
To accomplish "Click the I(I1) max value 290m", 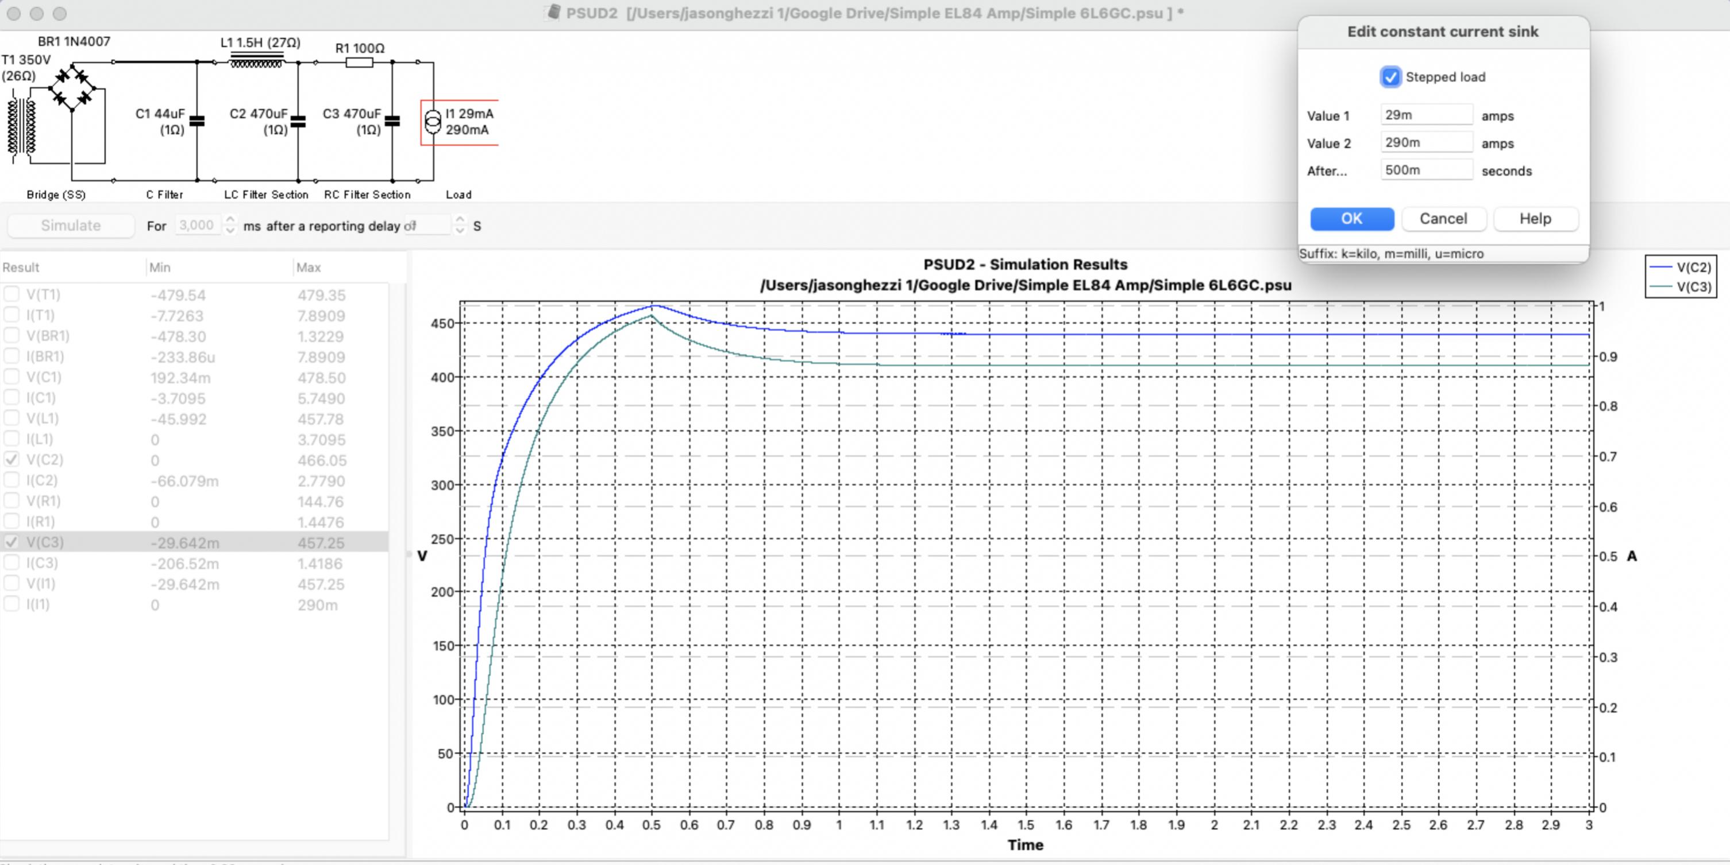I will pyautogui.click(x=318, y=606).
